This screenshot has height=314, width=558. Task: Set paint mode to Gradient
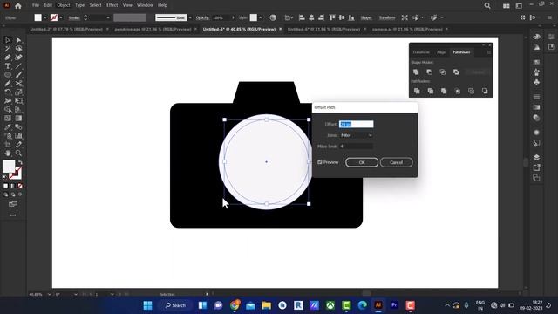tap(13, 186)
